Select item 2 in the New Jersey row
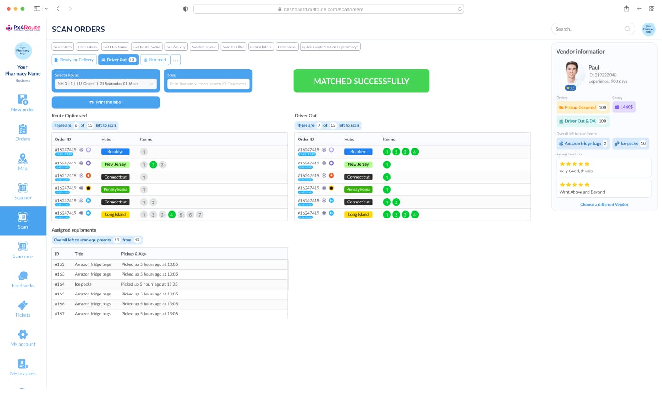662x404 pixels. 153,164
